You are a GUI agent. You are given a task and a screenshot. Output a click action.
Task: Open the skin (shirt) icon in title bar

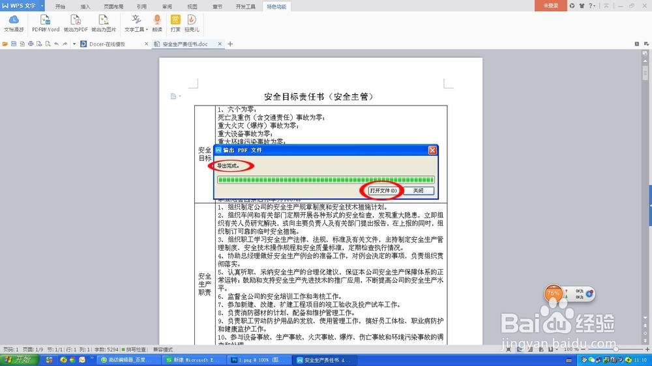click(582, 6)
